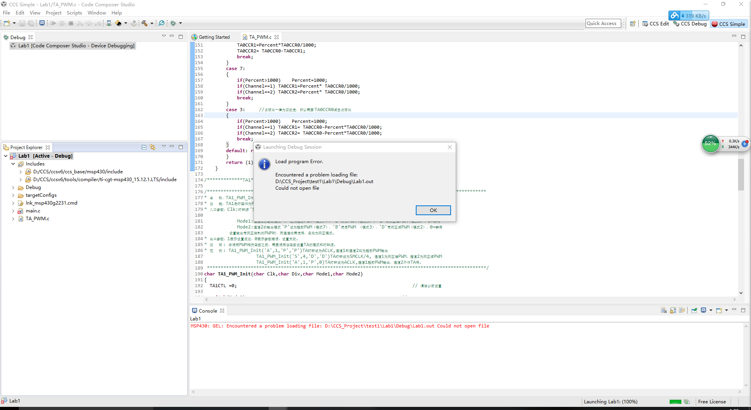
Task: Open the Debug bug dropdown arrow
Action: tap(180, 23)
